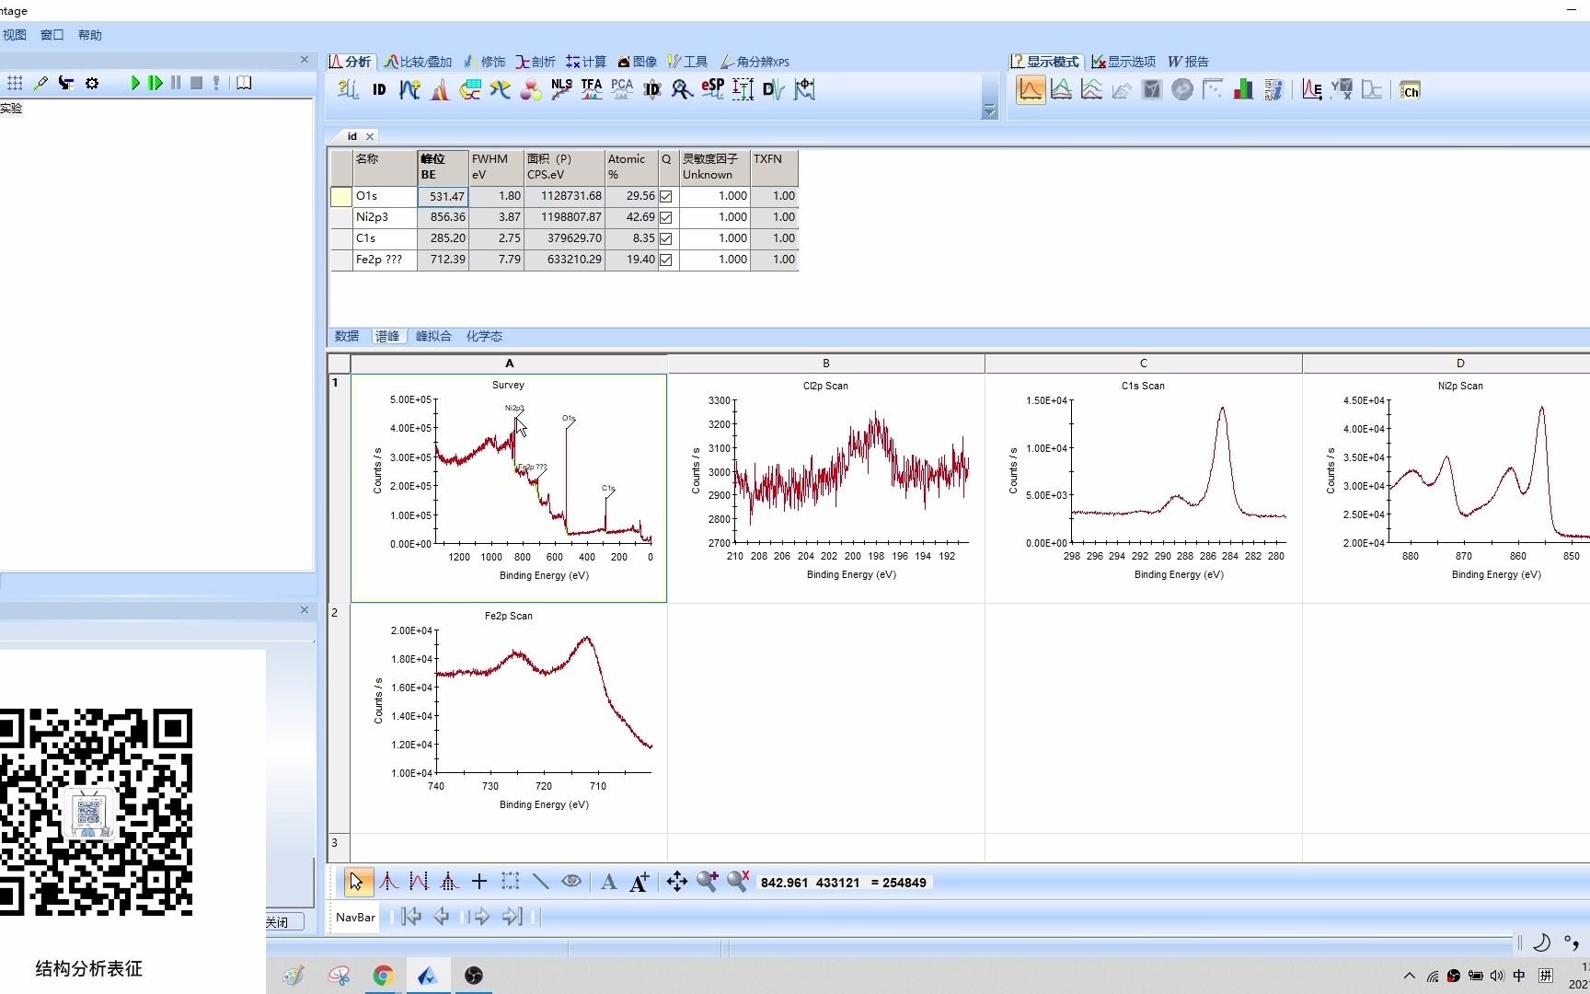Screen dimensions: 1590x994
Task: Expand the analysis toolbar overflow arrow
Action: [x=989, y=111]
